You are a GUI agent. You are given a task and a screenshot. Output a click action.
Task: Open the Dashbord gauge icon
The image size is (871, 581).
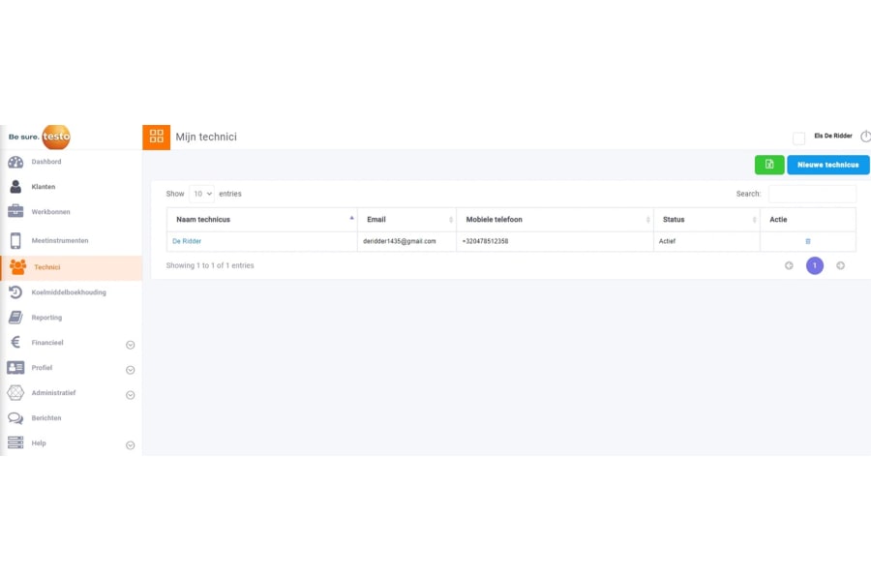[x=15, y=162]
